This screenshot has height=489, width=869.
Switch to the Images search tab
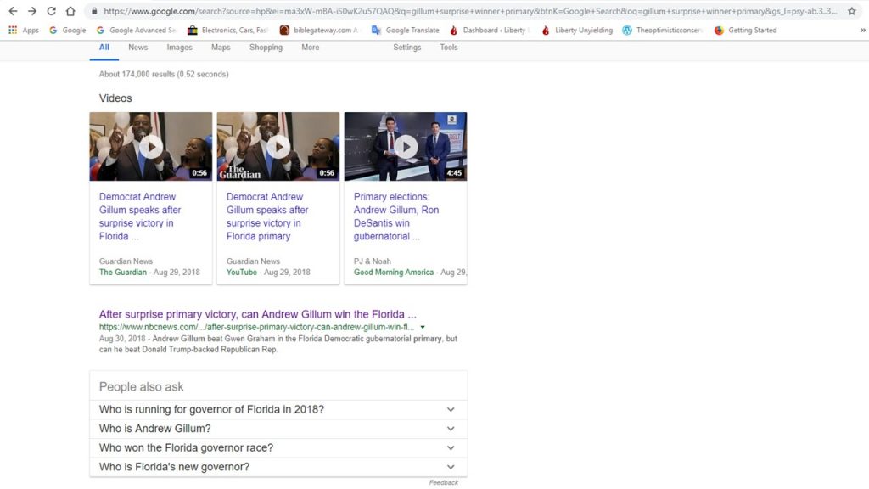(x=180, y=48)
